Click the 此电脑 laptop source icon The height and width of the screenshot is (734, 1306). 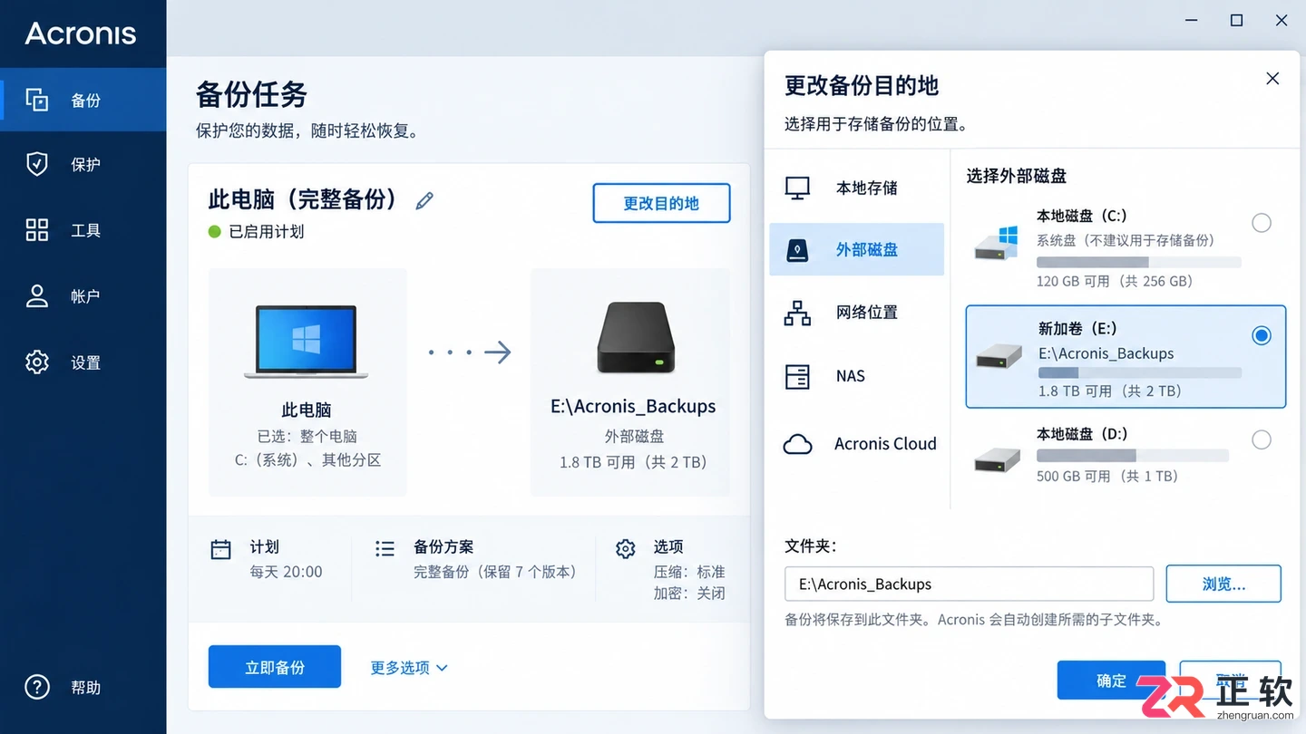click(x=307, y=342)
